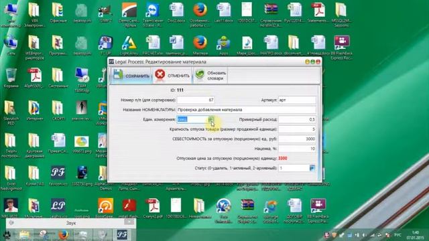Click the РУС language indicator in tray
This screenshot has height=241, width=429.
point(397,235)
